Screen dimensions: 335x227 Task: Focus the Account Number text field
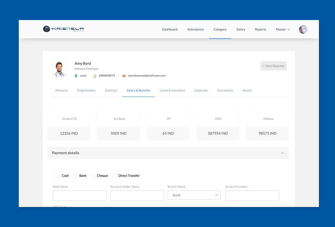click(x=252, y=196)
